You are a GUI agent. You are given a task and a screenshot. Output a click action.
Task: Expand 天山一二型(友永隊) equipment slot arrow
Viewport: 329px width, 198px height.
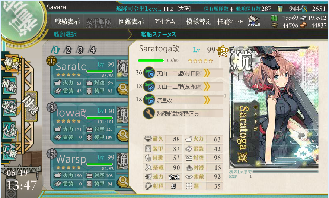[207, 87]
